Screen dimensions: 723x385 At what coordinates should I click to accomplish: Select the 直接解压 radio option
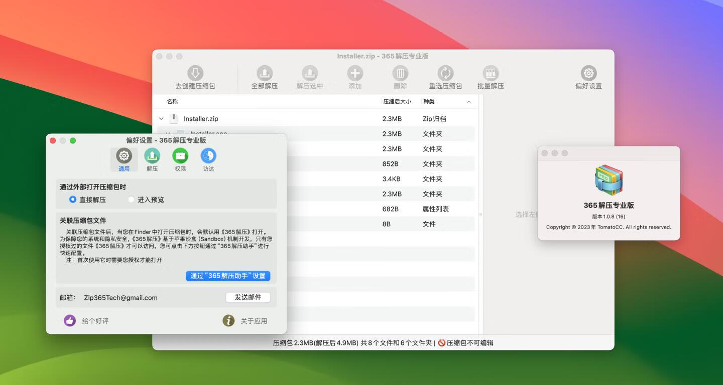point(73,200)
